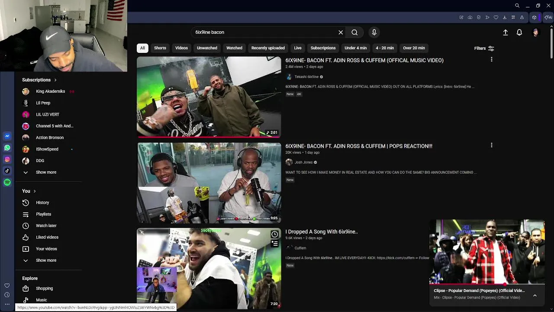The height and width of the screenshot is (312, 554).
Task: Search with voice microphone button
Action: coord(374,32)
